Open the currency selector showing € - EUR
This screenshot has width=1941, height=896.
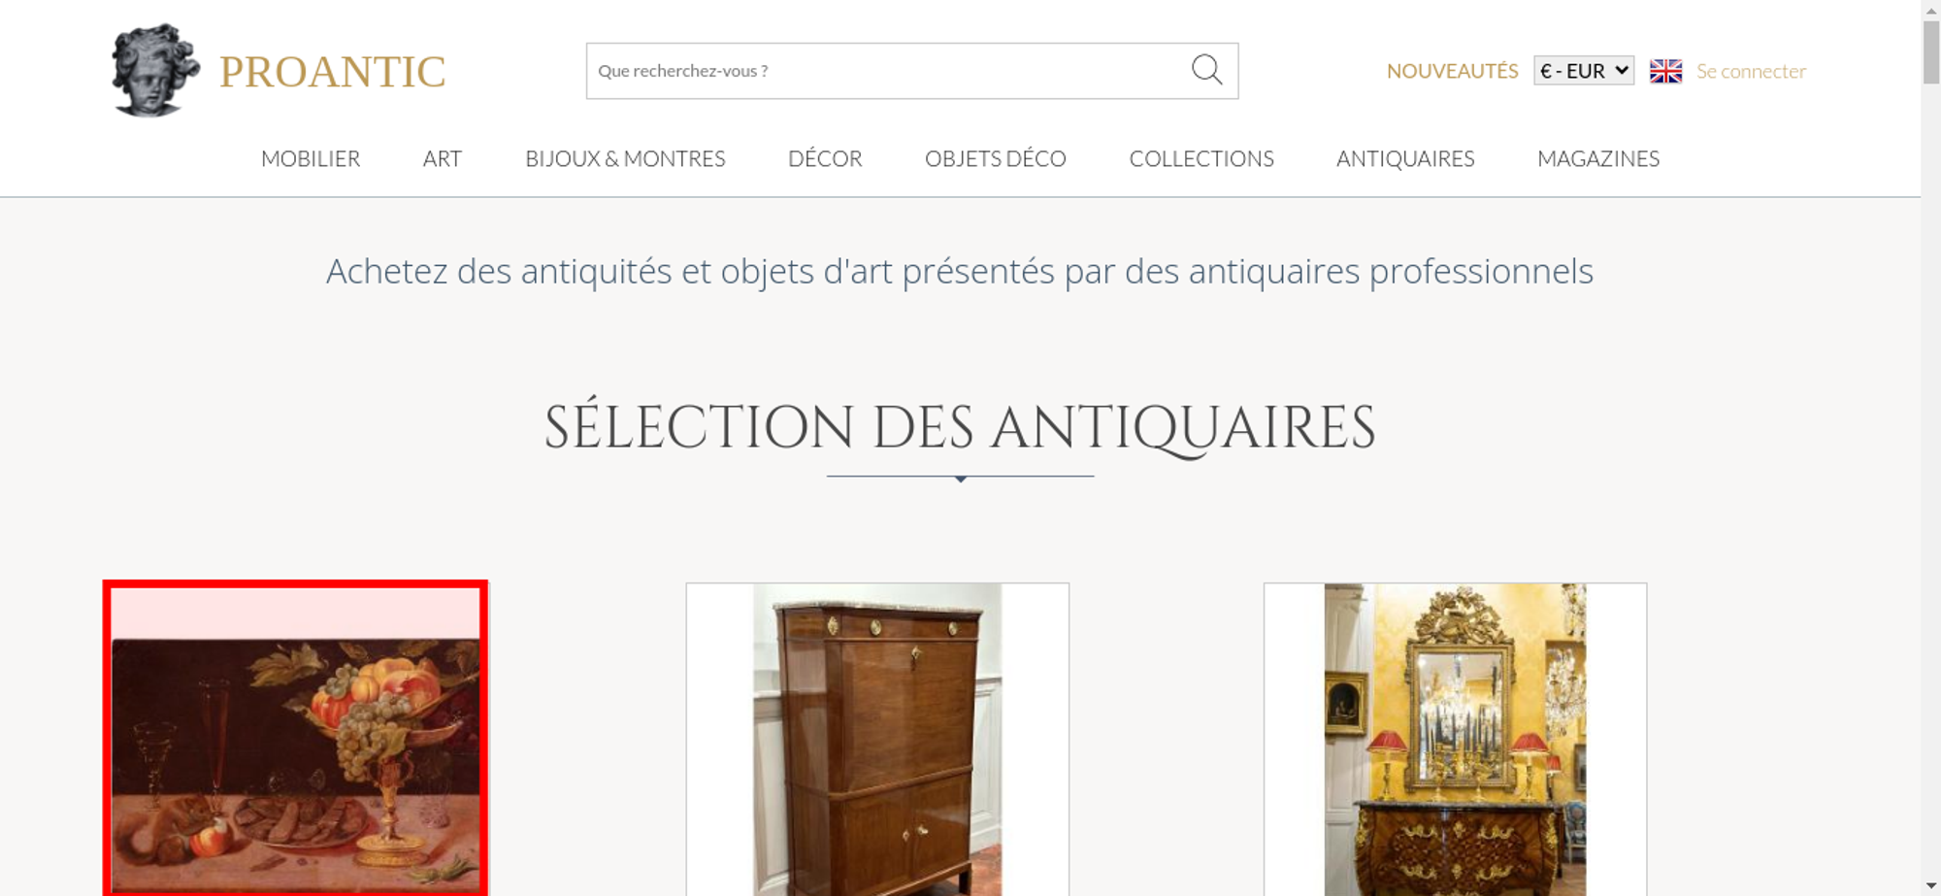(1584, 71)
